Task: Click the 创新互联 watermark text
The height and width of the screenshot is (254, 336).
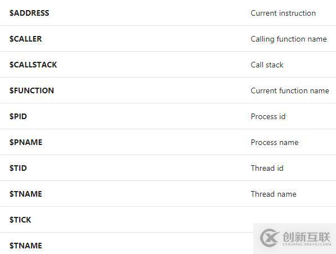Action: pos(306,237)
